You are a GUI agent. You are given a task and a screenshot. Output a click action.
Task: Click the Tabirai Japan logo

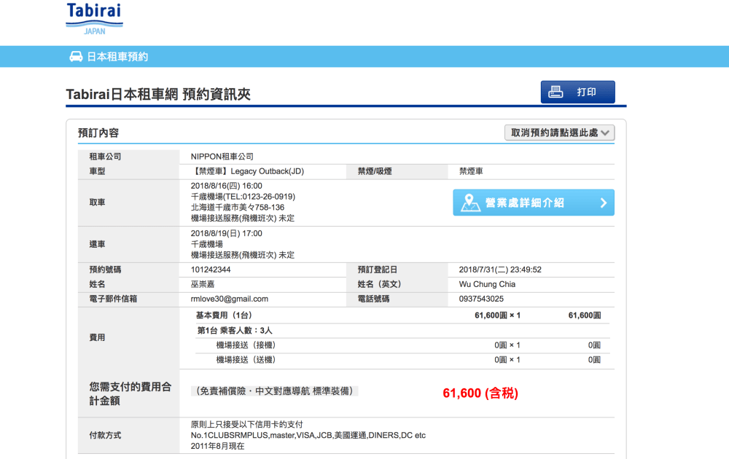tap(94, 19)
